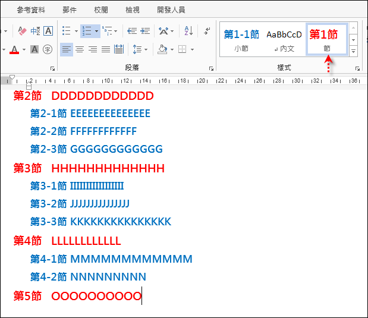
Task: Toggle character shading A icon
Action: (34, 49)
